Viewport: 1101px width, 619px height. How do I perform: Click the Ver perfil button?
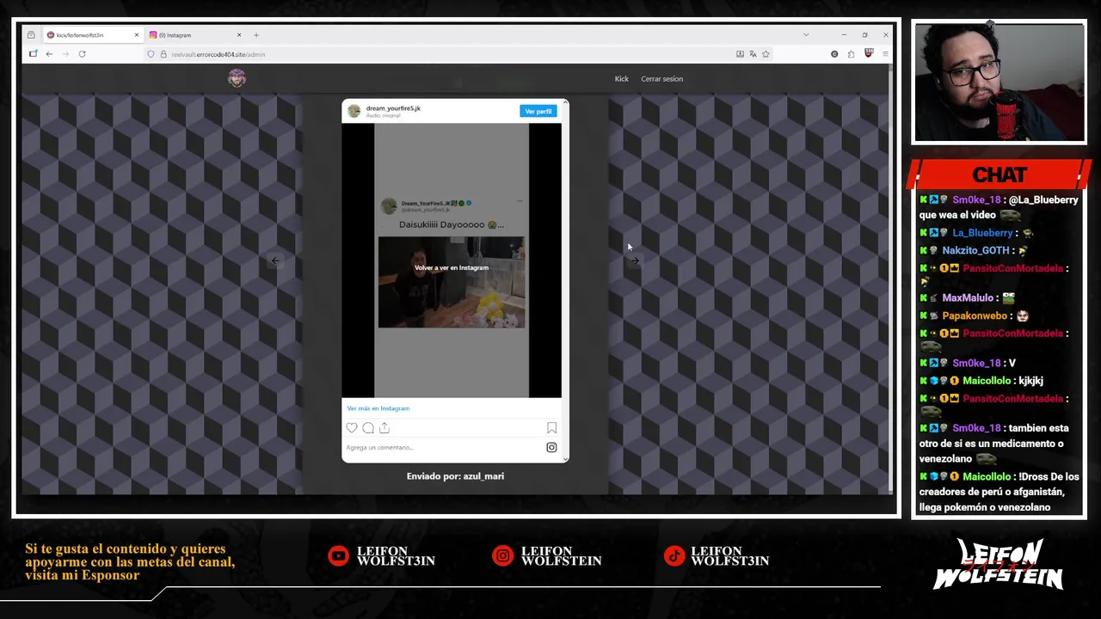(538, 111)
